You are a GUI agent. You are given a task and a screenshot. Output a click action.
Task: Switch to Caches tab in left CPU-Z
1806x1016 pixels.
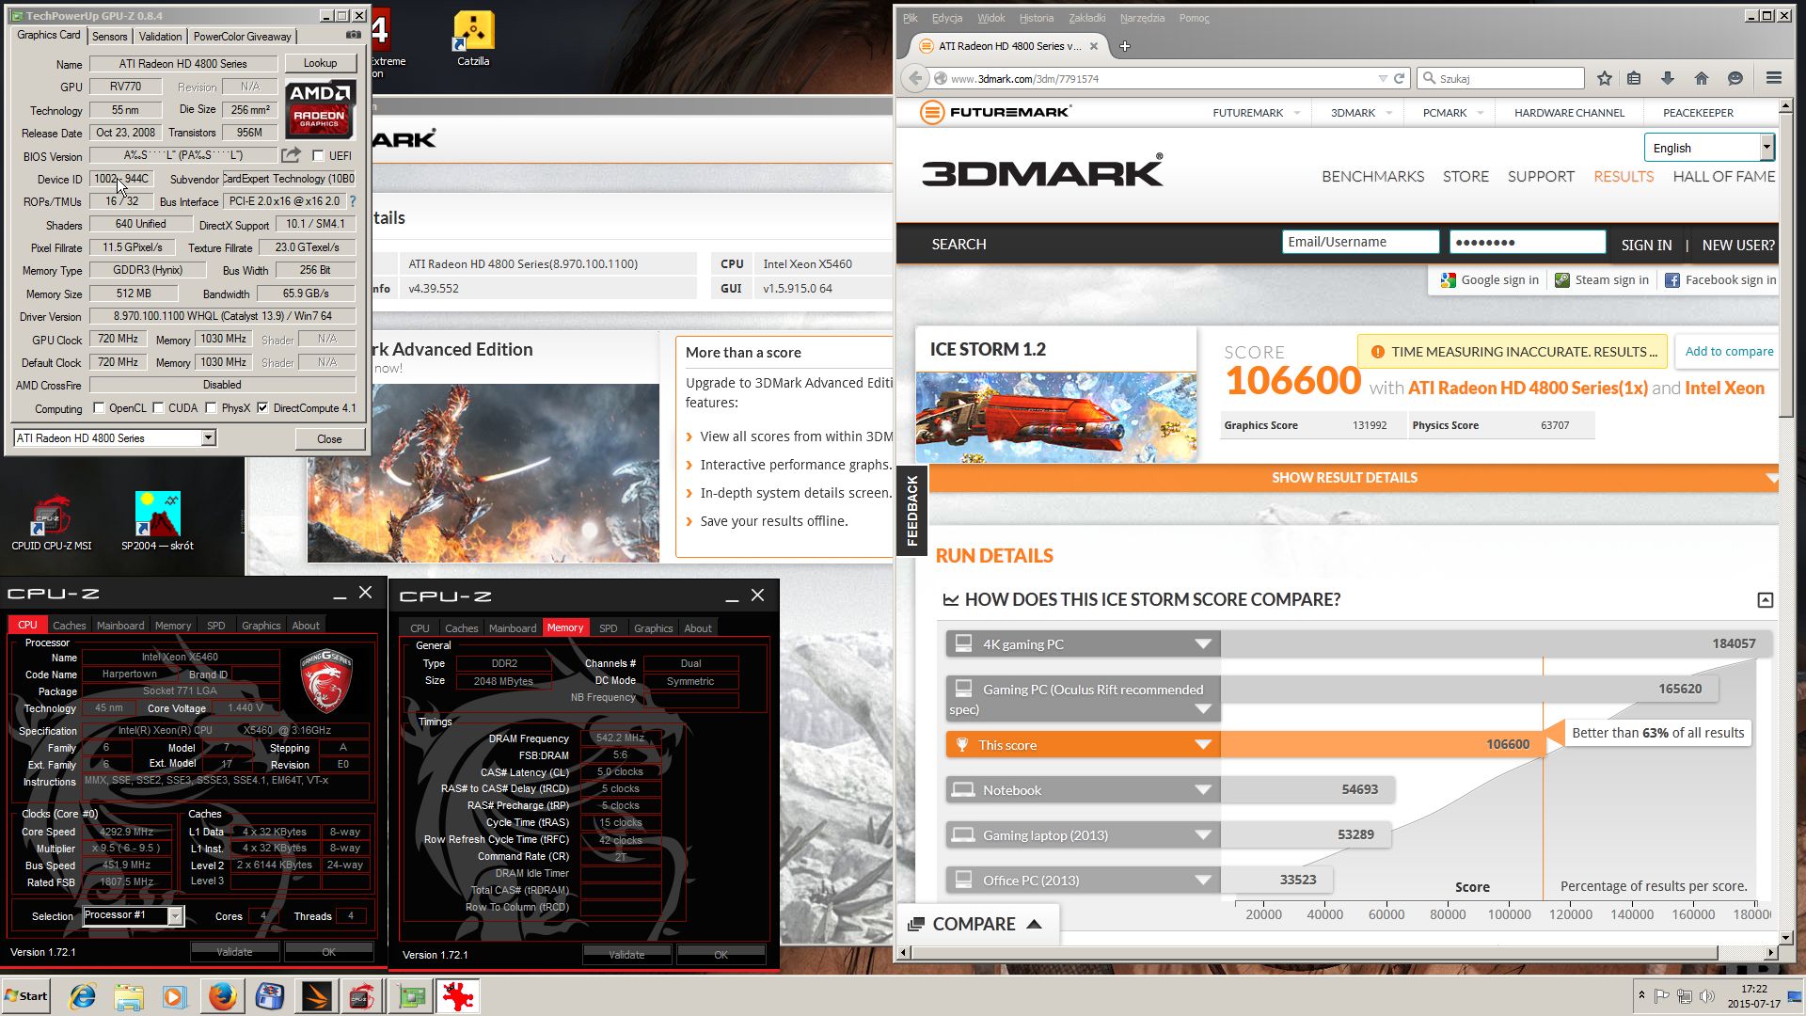[x=69, y=626]
